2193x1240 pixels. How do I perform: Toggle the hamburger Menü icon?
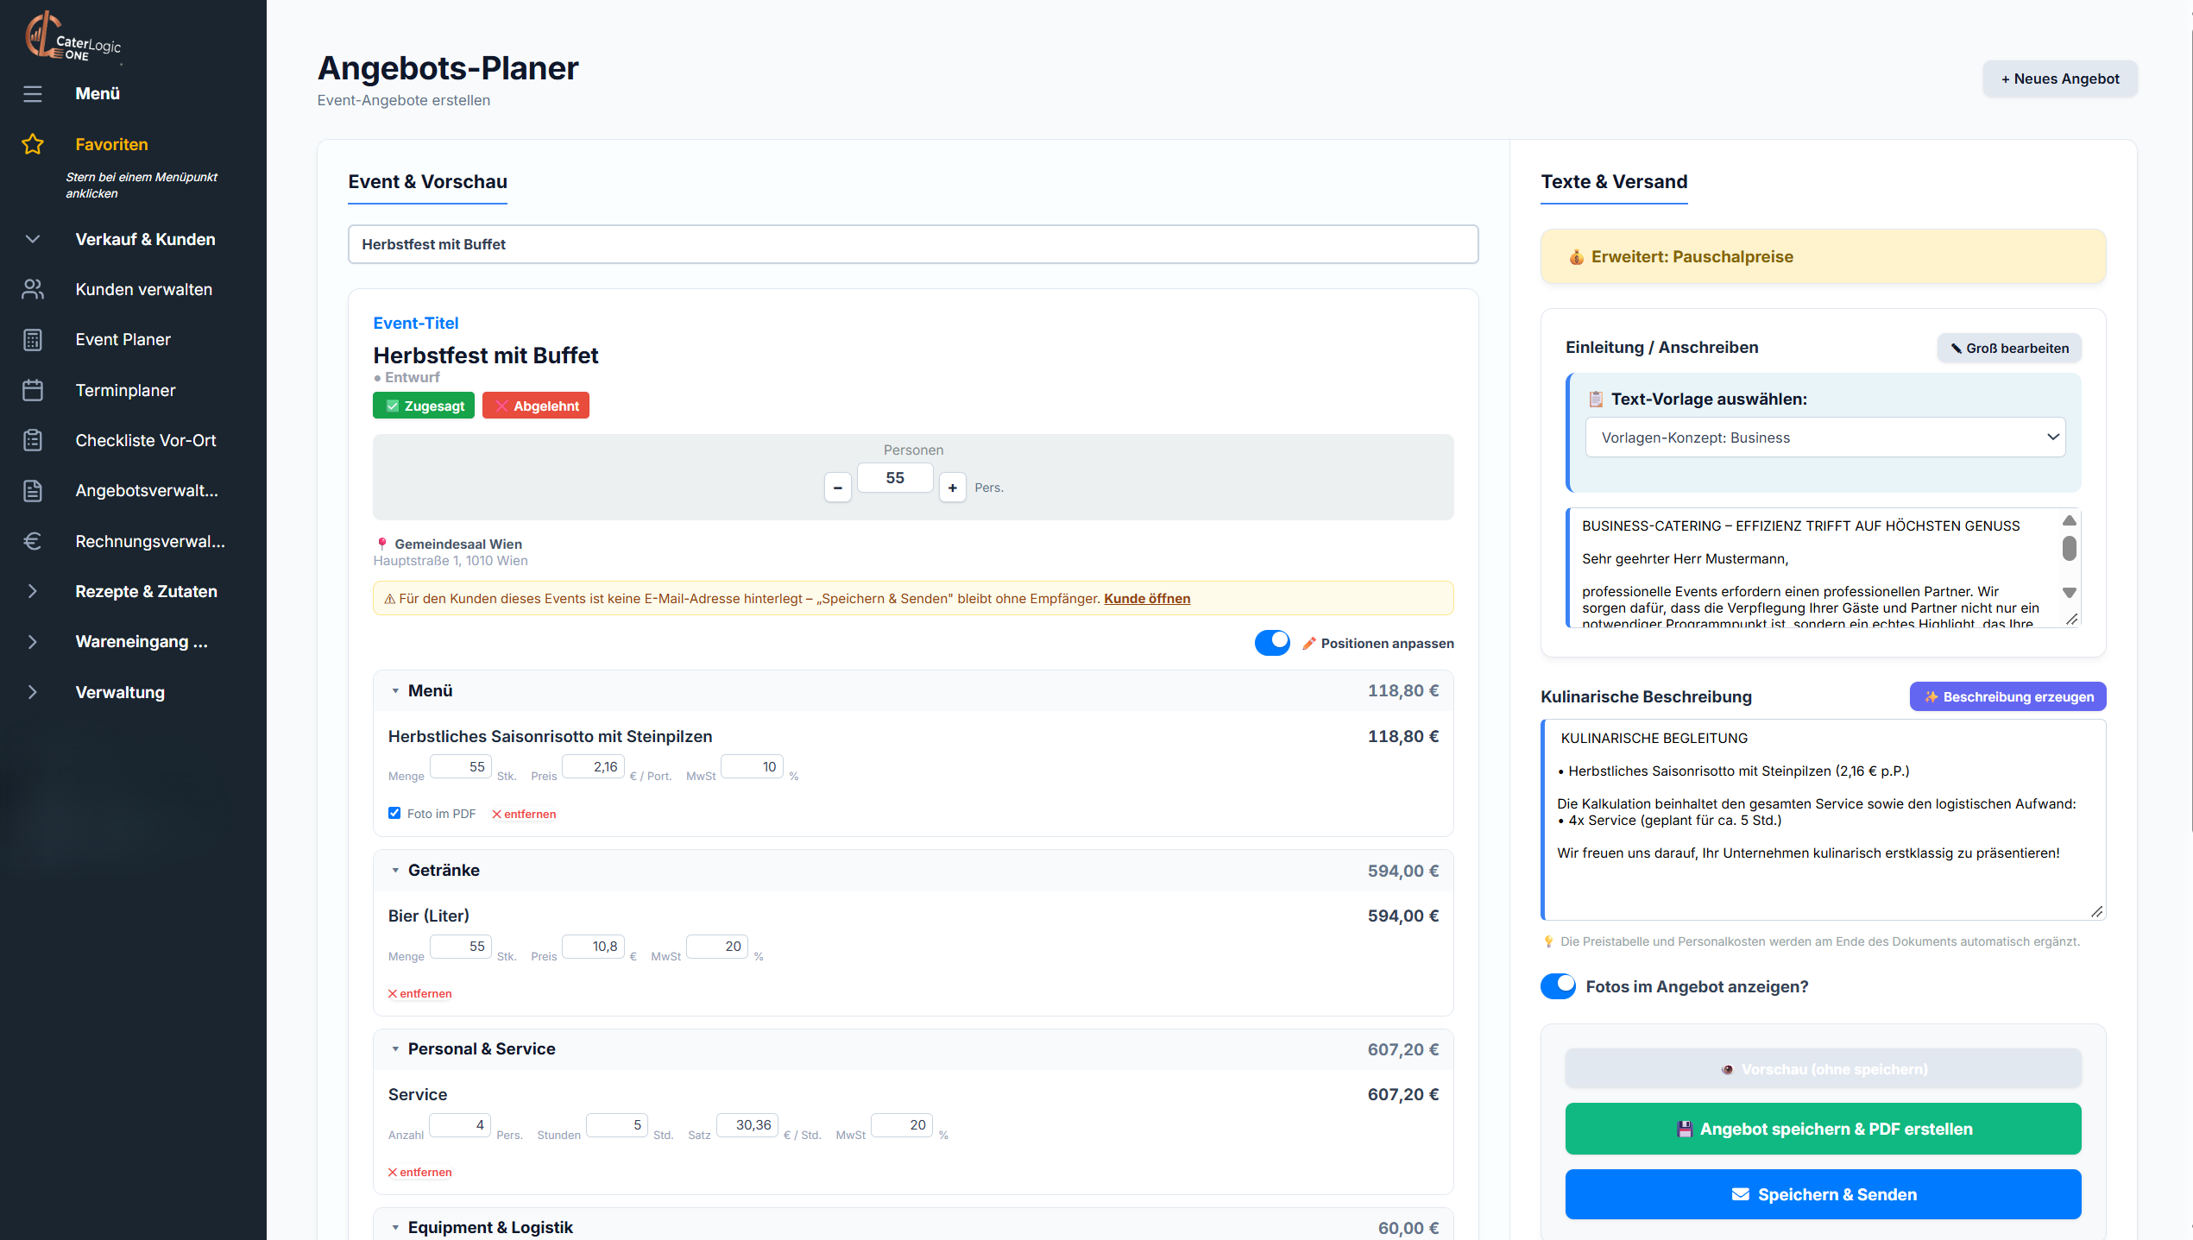point(33,93)
